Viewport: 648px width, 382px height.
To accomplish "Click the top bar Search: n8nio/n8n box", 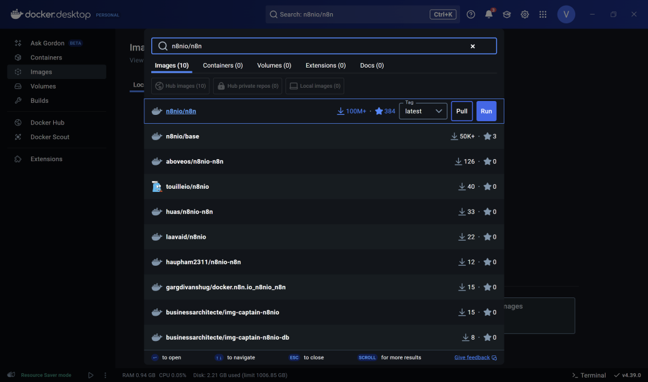I will point(363,15).
